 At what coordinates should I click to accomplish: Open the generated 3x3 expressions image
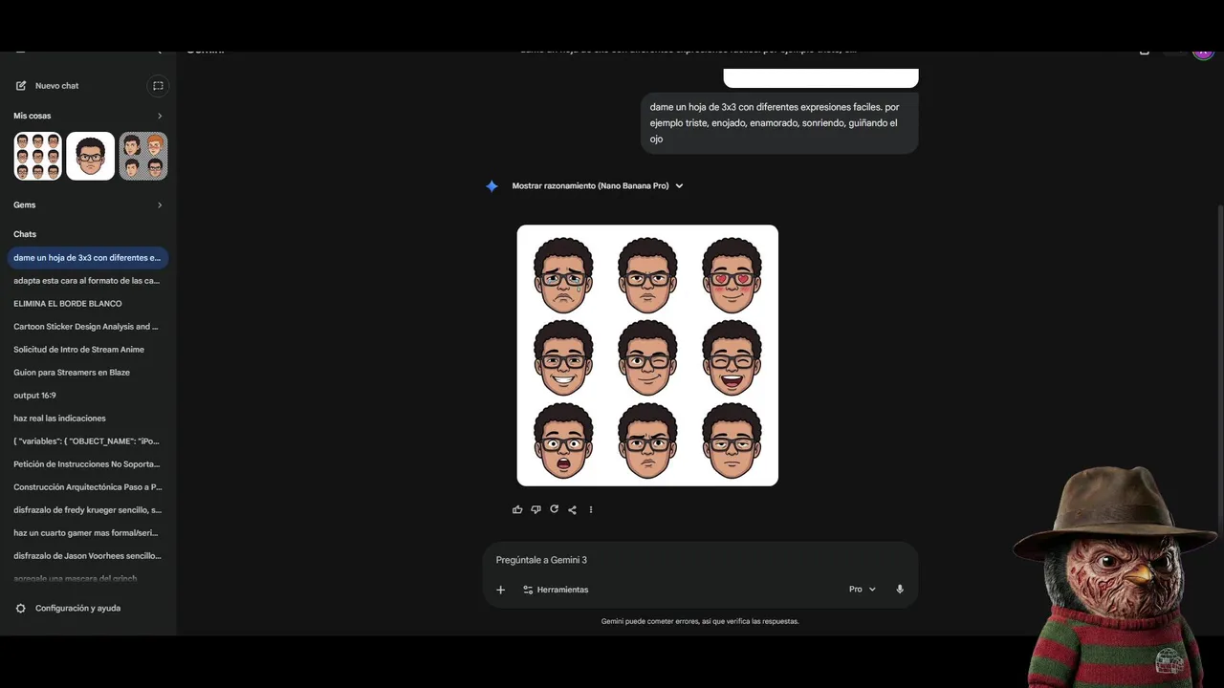coord(647,355)
